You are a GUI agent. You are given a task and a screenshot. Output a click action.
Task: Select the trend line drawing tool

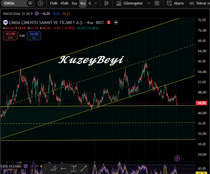click(84, 168)
